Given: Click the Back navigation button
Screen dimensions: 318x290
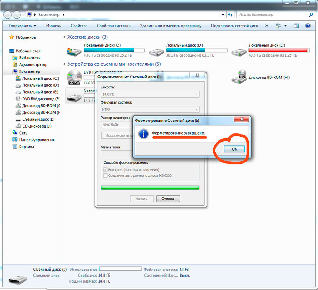Looking at the screenshot, I should point(7,15).
